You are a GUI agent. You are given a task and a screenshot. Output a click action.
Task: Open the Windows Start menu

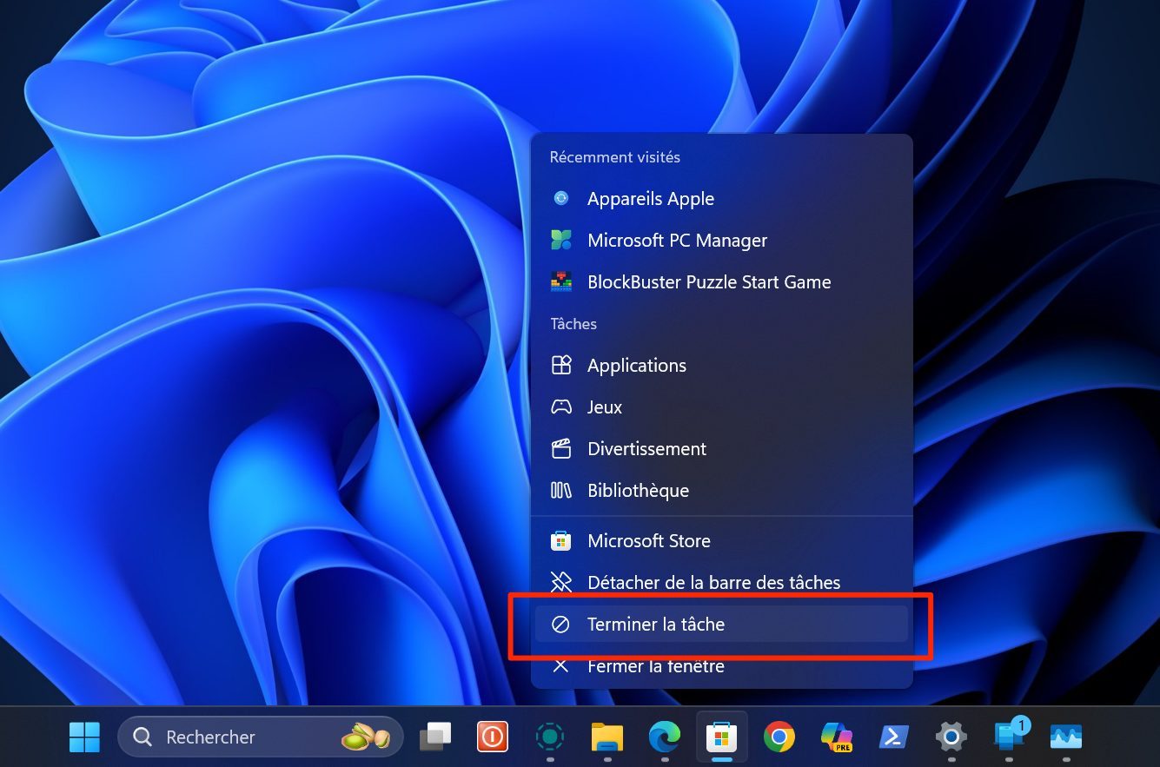[x=84, y=737]
